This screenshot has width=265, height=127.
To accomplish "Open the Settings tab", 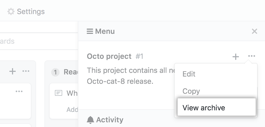I will click(x=26, y=12).
